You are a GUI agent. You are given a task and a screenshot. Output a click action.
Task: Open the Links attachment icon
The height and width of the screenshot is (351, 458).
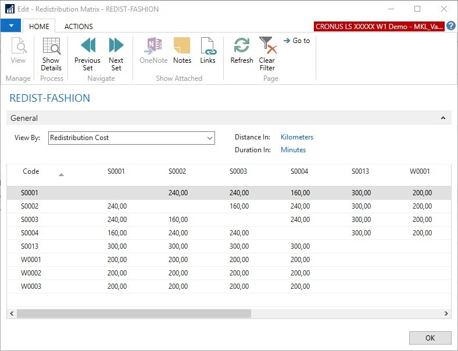point(207,46)
